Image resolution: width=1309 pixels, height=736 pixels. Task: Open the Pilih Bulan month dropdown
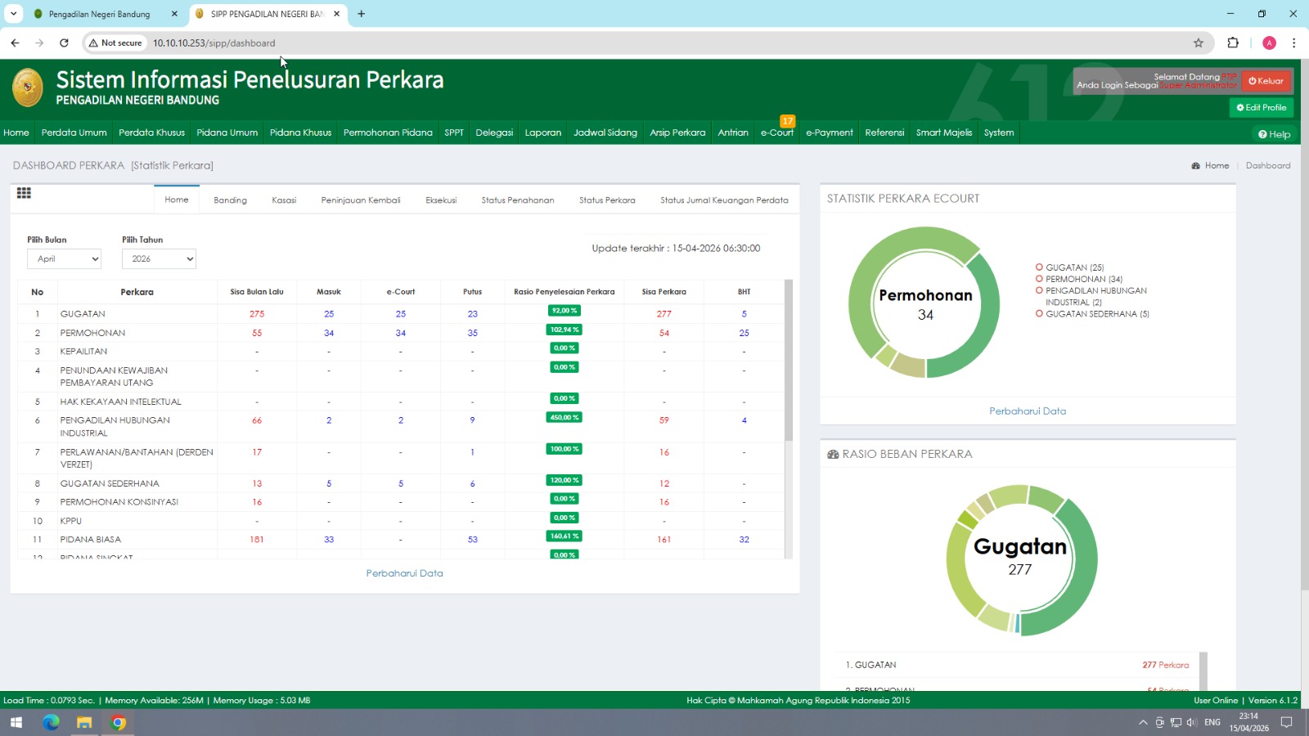[64, 258]
